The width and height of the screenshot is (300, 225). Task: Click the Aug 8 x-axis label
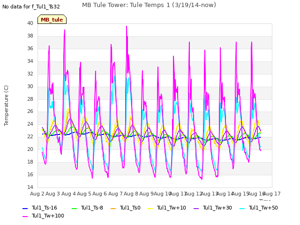point(131,194)
